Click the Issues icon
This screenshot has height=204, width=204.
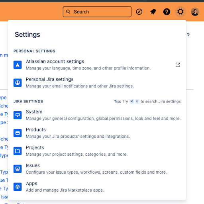(x=18, y=169)
